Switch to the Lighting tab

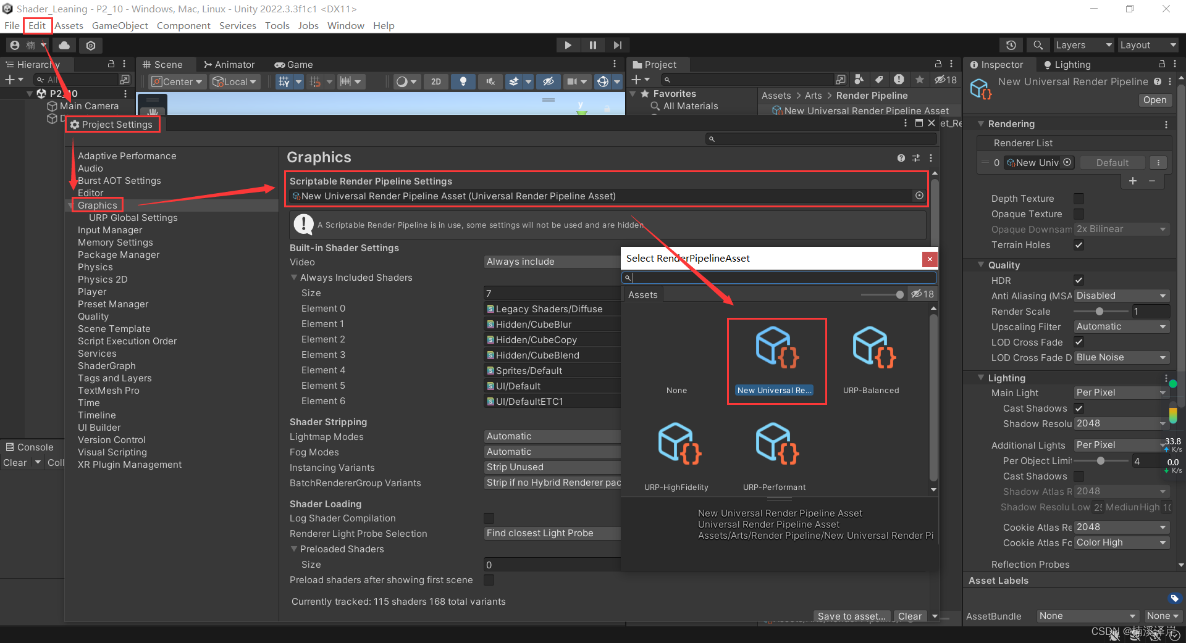[1067, 64]
